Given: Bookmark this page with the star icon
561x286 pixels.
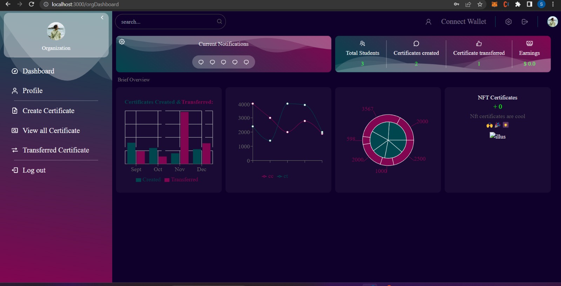Looking at the screenshot, I should pos(480,4).
